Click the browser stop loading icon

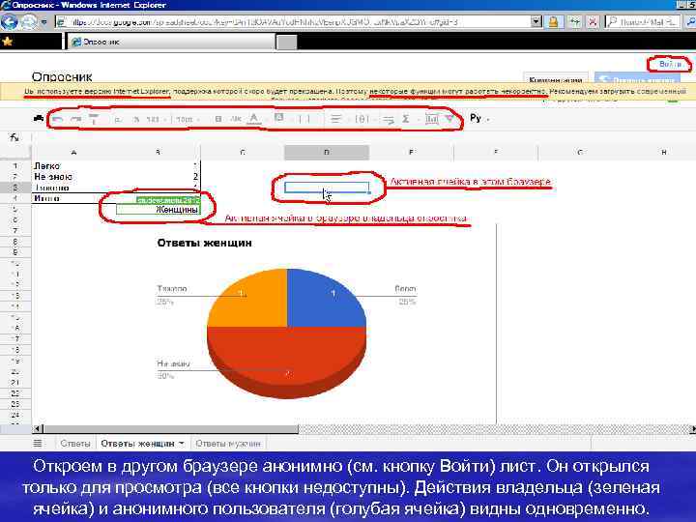[593, 21]
